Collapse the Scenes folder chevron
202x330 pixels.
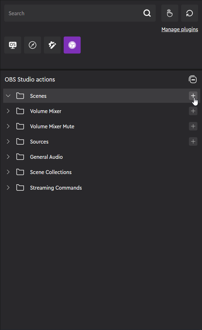click(x=8, y=96)
